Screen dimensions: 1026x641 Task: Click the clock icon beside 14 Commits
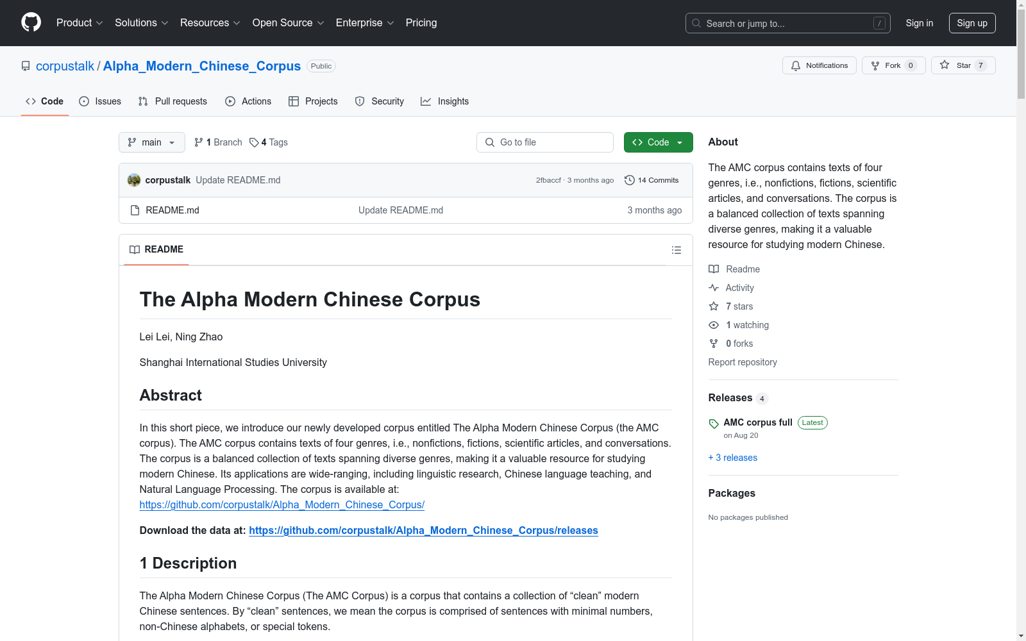point(630,180)
